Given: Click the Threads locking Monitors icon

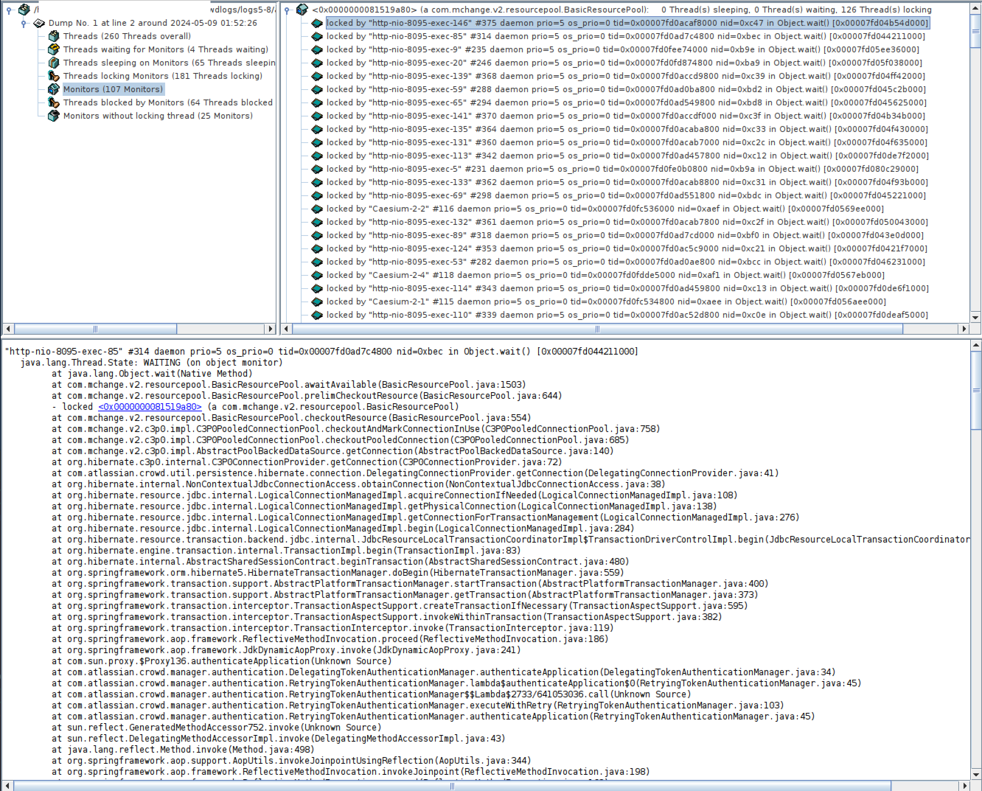Looking at the screenshot, I should 53,76.
